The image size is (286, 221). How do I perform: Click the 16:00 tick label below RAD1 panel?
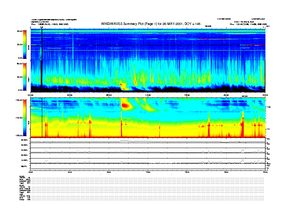(x=187, y=95)
